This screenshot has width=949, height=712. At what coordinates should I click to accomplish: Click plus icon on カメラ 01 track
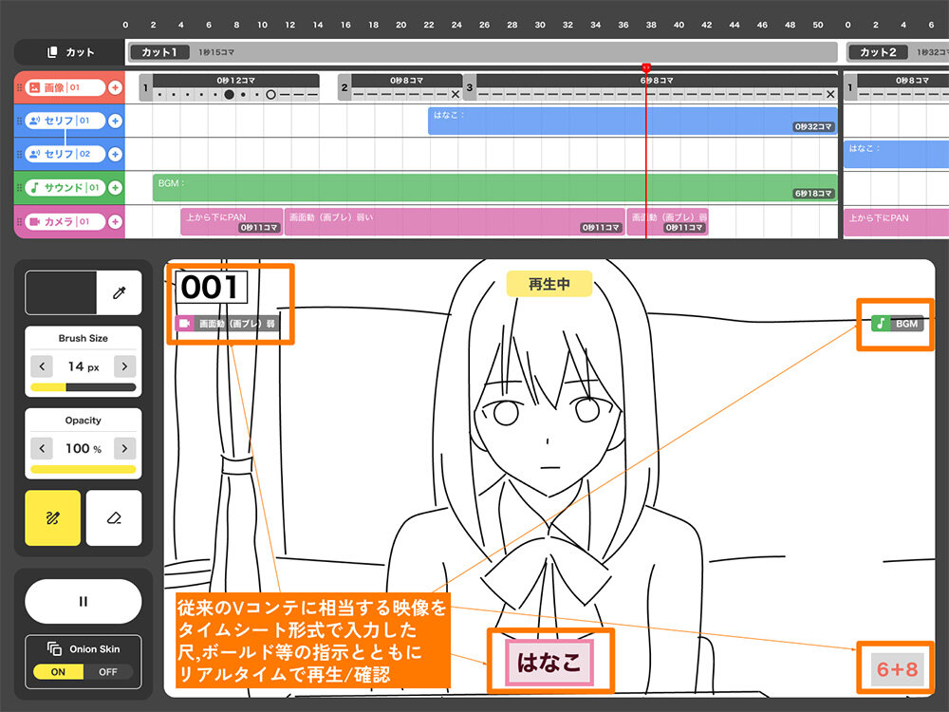click(x=115, y=221)
